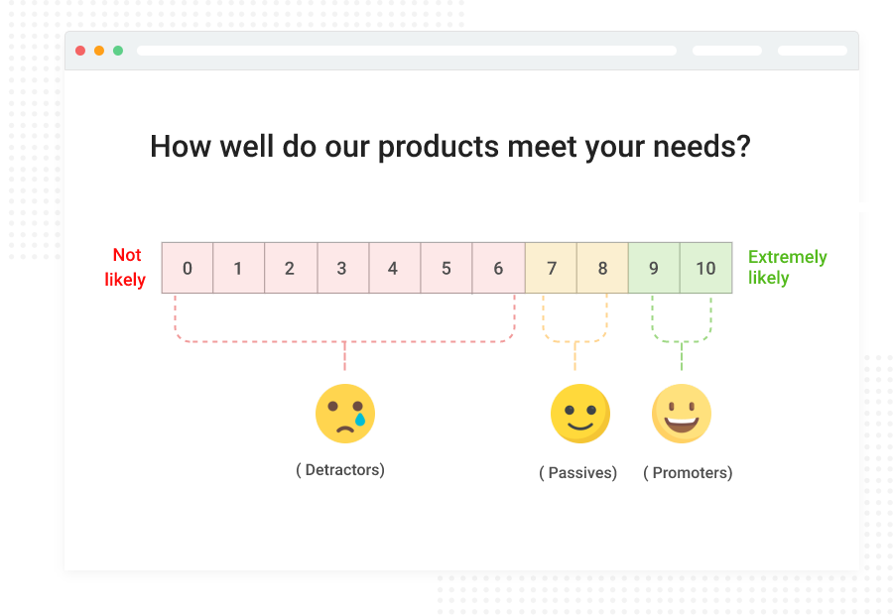Click the grinning Promoters emoji

point(682,414)
